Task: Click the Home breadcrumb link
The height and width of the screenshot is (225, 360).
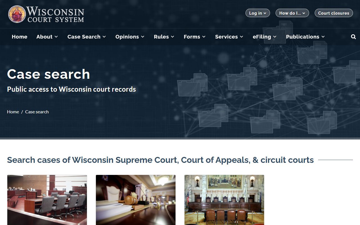Action: point(13,112)
